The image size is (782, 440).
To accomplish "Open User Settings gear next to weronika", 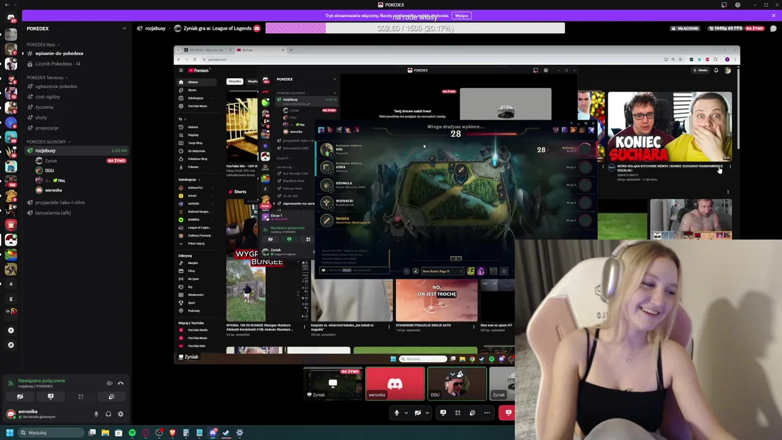I will tap(120, 414).
